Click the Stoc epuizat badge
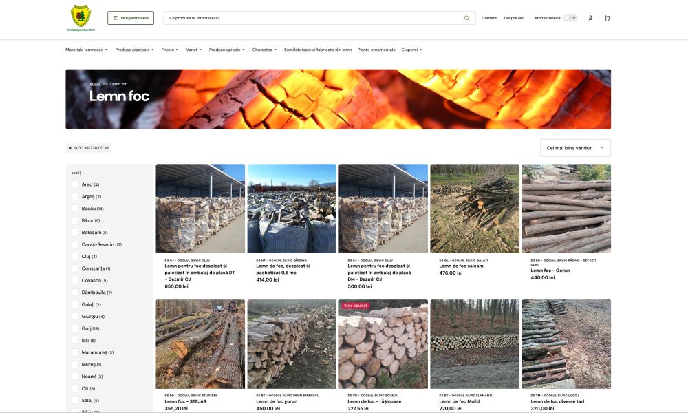Screen dimensions: 688x413 point(356,305)
